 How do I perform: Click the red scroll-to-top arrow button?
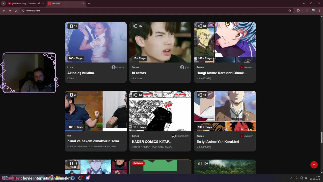[x=314, y=165]
